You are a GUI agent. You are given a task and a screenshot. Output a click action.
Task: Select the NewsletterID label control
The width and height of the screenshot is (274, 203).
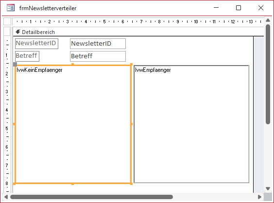click(36, 44)
